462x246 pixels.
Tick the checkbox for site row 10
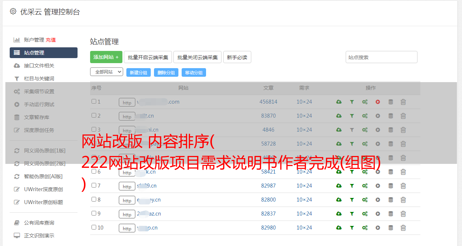click(x=94, y=227)
